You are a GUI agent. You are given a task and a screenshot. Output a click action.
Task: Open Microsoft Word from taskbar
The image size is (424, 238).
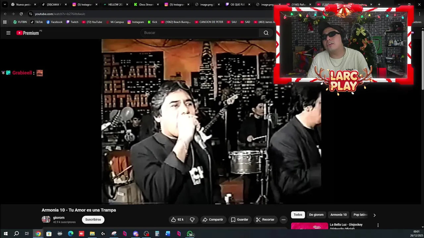168,234
